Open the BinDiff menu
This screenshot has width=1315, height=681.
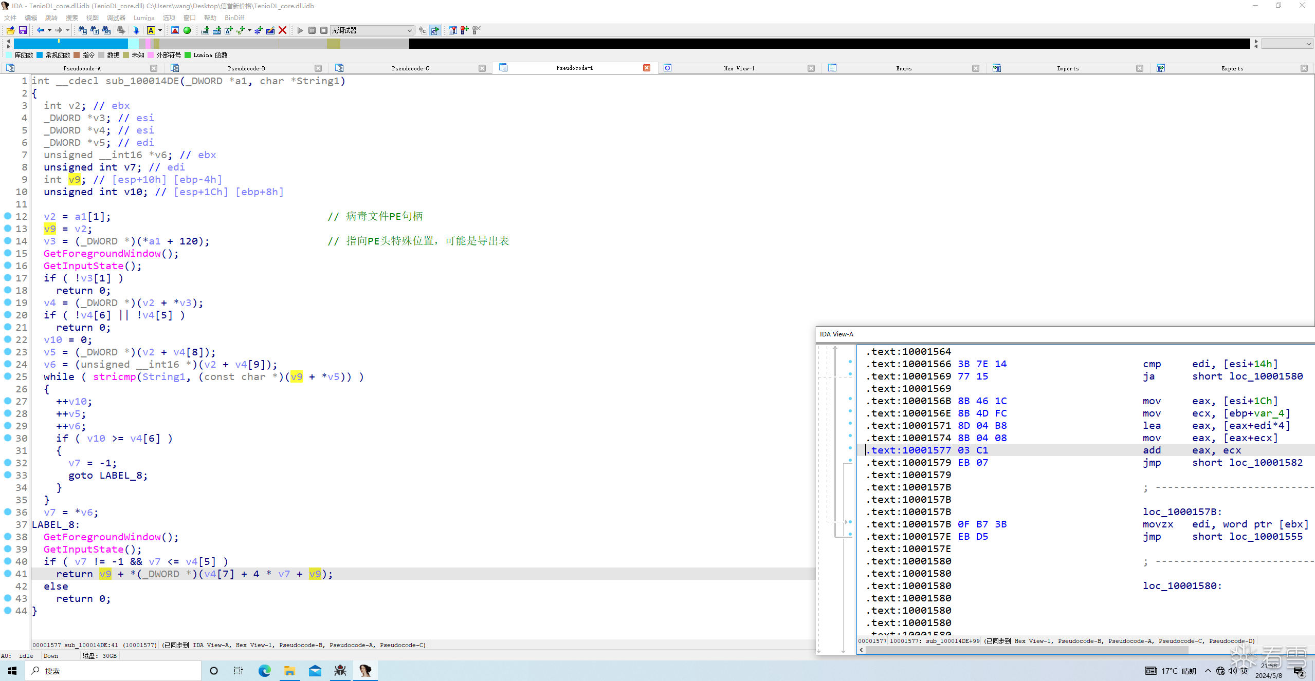[x=234, y=17]
